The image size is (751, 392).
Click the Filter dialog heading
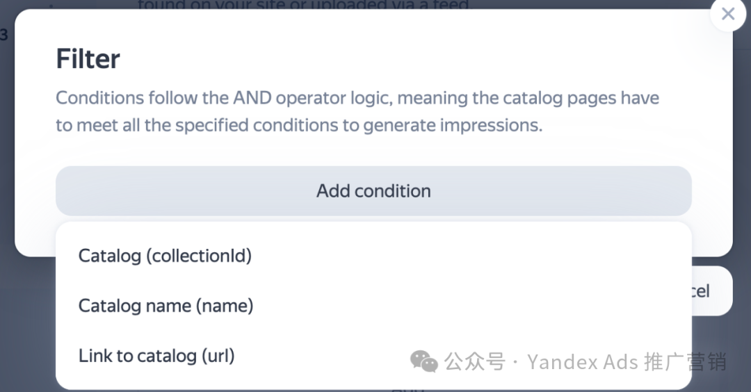88,59
